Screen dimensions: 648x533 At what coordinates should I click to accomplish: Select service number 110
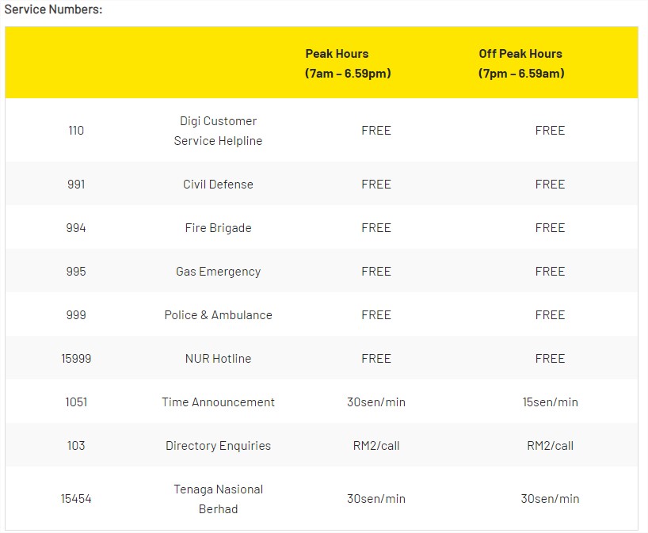point(76,131)
